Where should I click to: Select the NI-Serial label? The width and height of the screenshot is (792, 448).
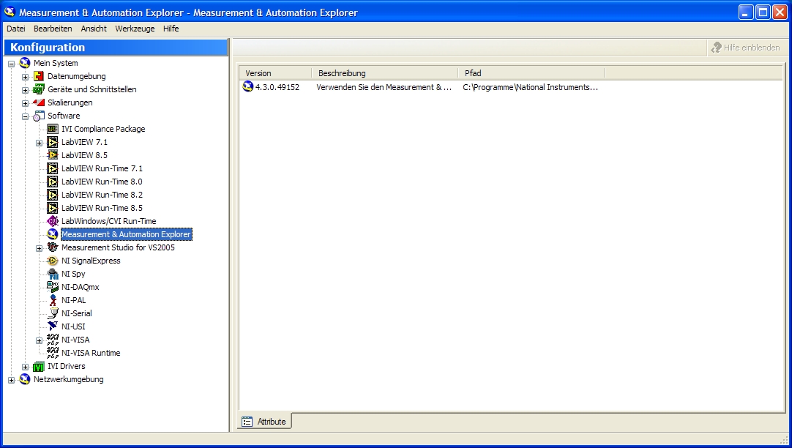click(x=77, y=313)
